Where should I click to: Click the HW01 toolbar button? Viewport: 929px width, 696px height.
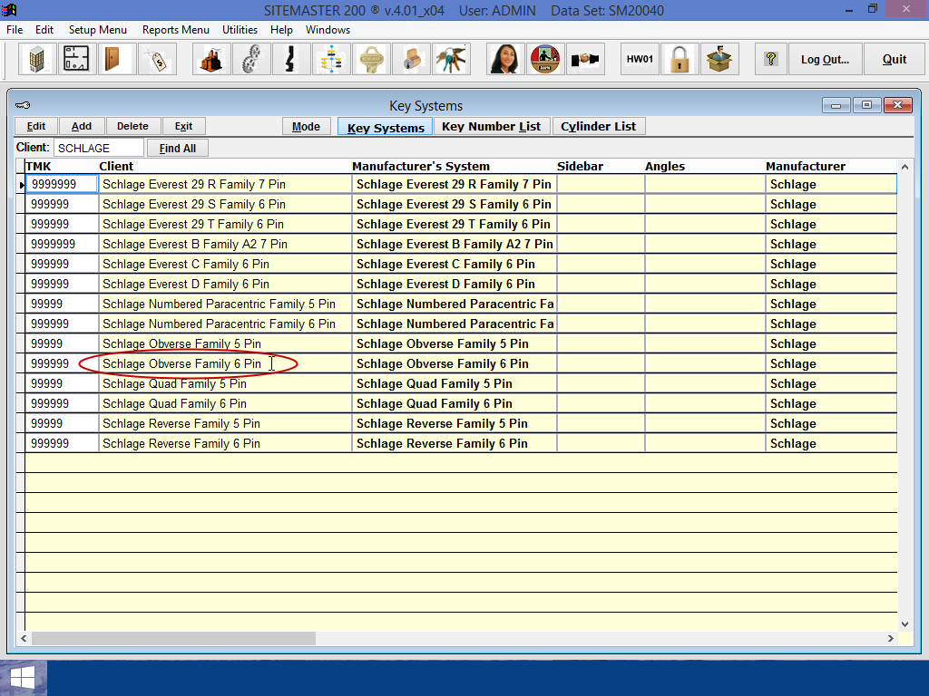click(x=640, y=59)
